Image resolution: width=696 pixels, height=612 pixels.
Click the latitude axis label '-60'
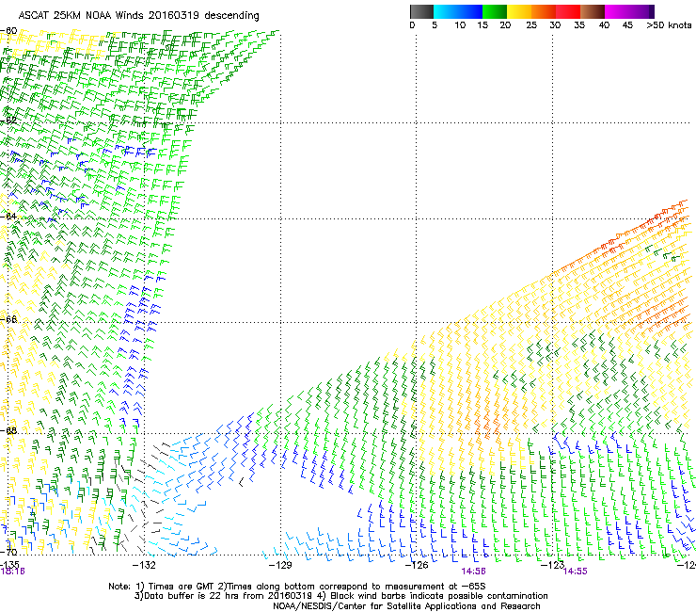pyautogui.click(x=8, y=31)
